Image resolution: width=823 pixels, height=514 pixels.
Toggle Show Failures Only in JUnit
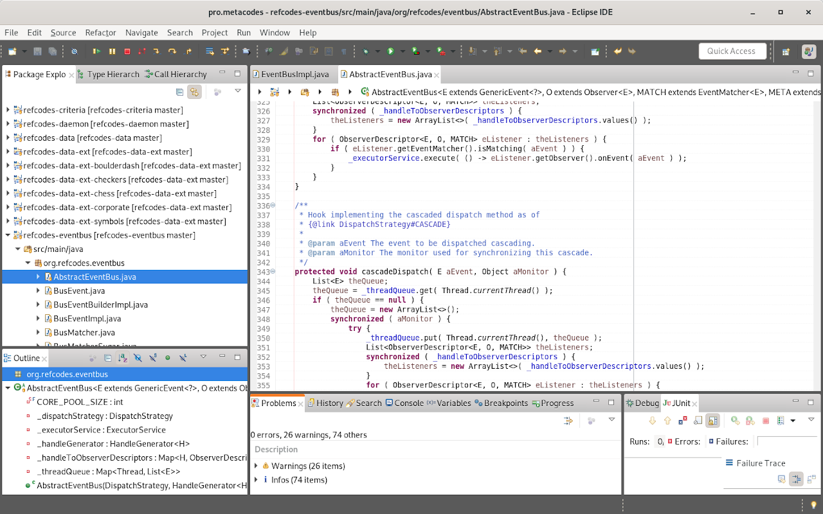[x=683, y=421]
